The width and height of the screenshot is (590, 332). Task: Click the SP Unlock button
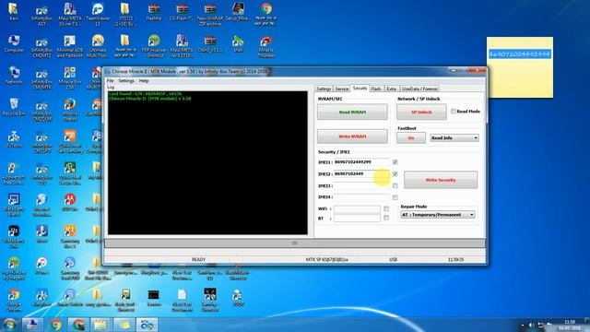tap(421, 113)
